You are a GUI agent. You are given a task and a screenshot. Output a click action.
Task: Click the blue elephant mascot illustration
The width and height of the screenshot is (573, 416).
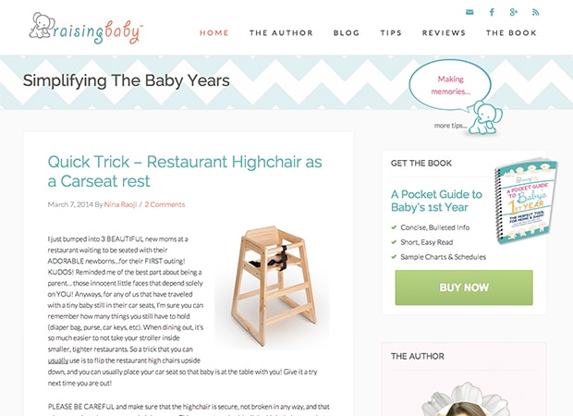[485, 117]
